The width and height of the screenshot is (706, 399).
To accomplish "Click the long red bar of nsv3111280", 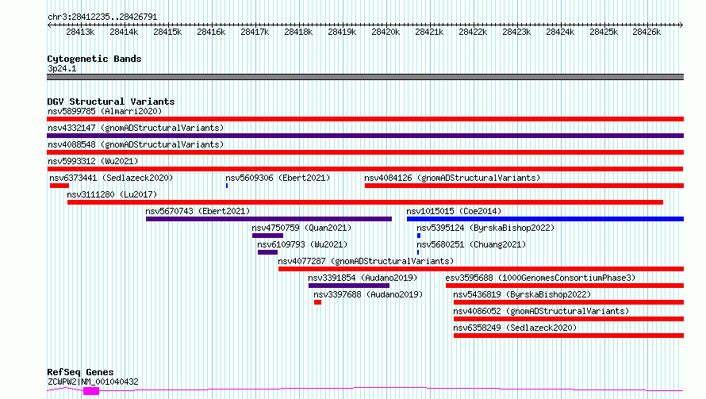I will [365, 202].
